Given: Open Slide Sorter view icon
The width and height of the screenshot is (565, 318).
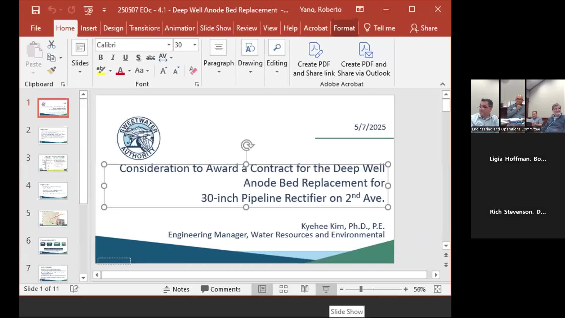Looking at the screenshot, I should pos(283,289).
